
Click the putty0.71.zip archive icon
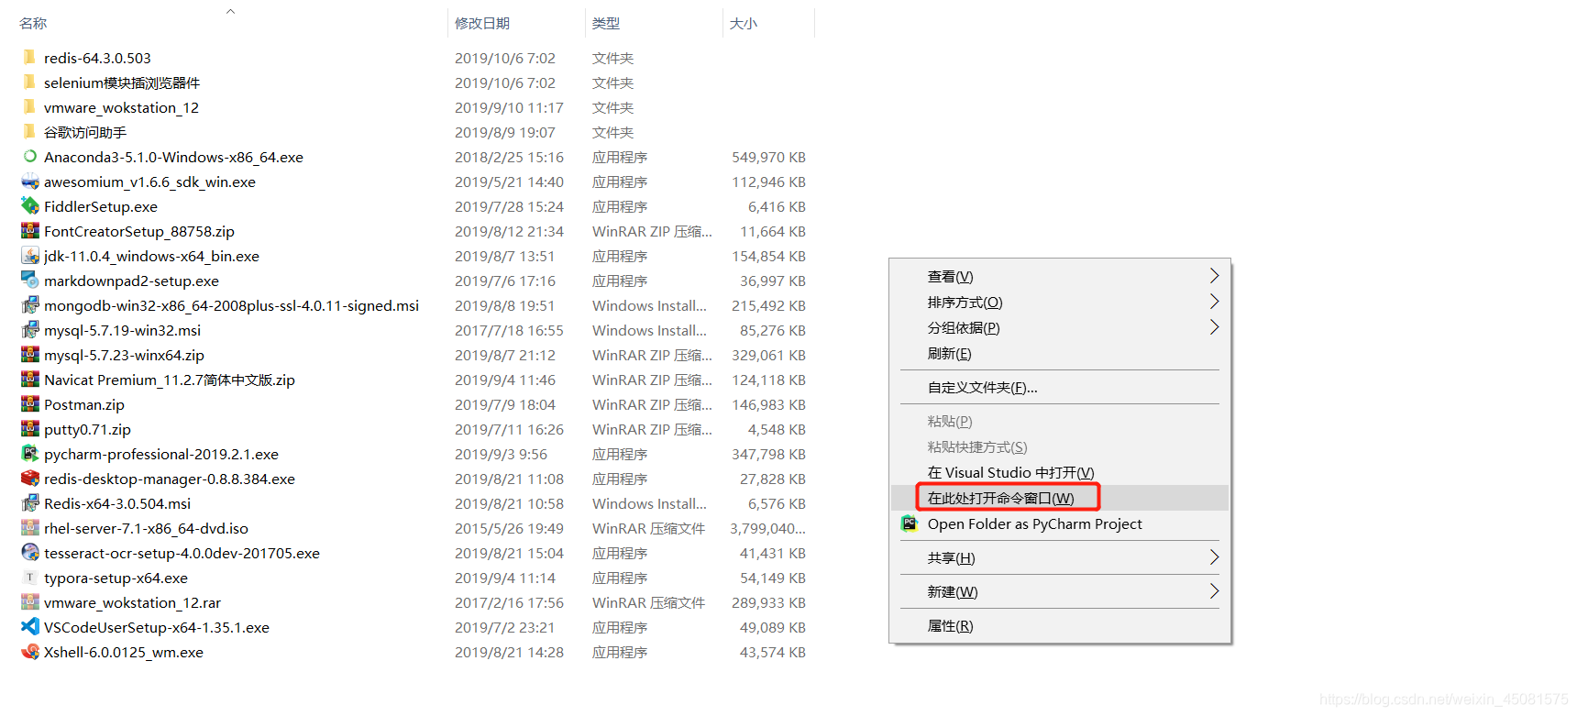[x=30, y=429]
